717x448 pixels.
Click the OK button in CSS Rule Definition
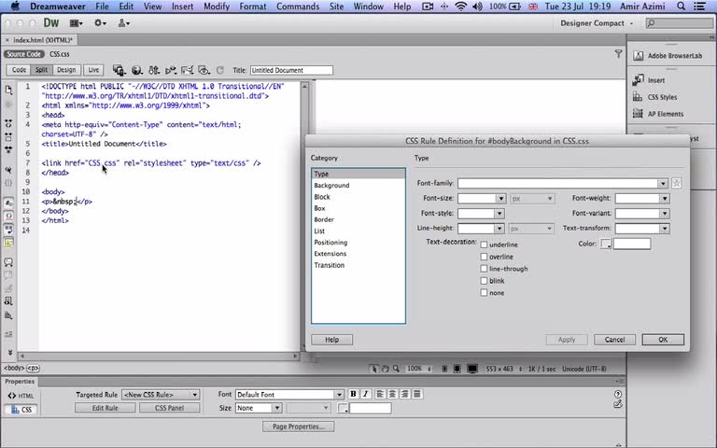663,340
